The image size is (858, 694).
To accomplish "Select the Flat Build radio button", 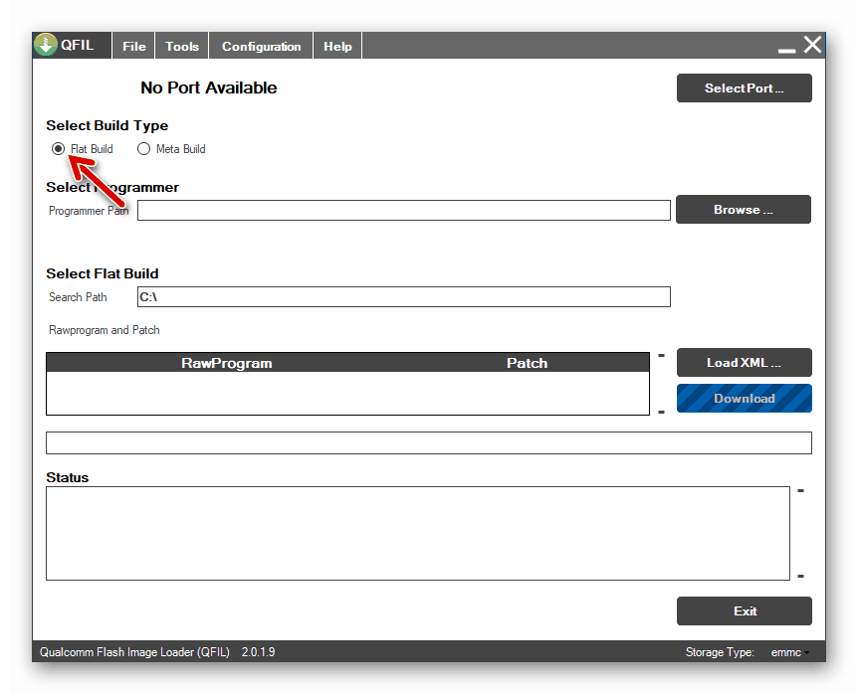I will click(58, 148).
